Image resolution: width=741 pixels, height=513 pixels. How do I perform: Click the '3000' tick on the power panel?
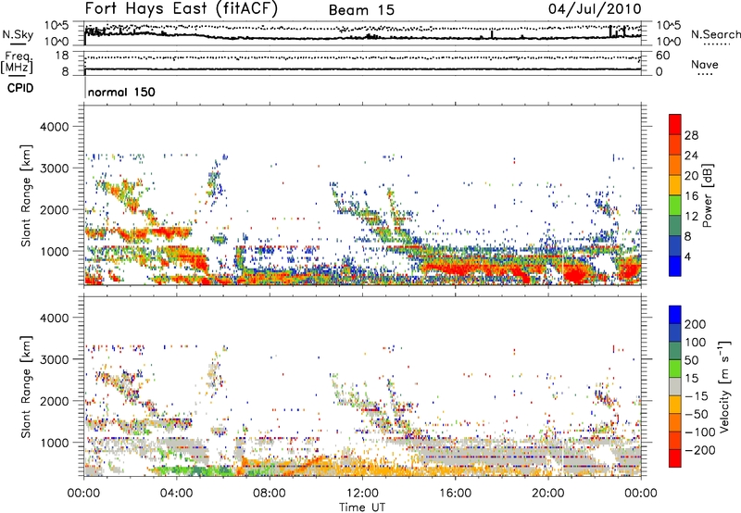click(x=54, y=169)
